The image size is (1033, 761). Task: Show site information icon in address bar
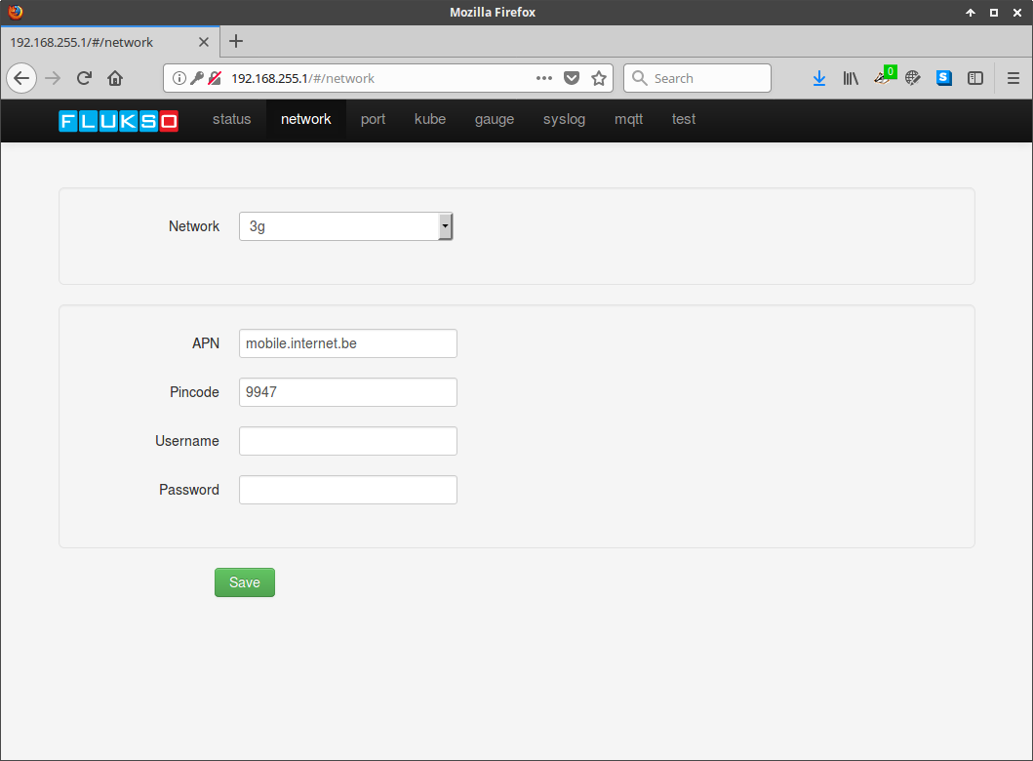tap(179, 78)
